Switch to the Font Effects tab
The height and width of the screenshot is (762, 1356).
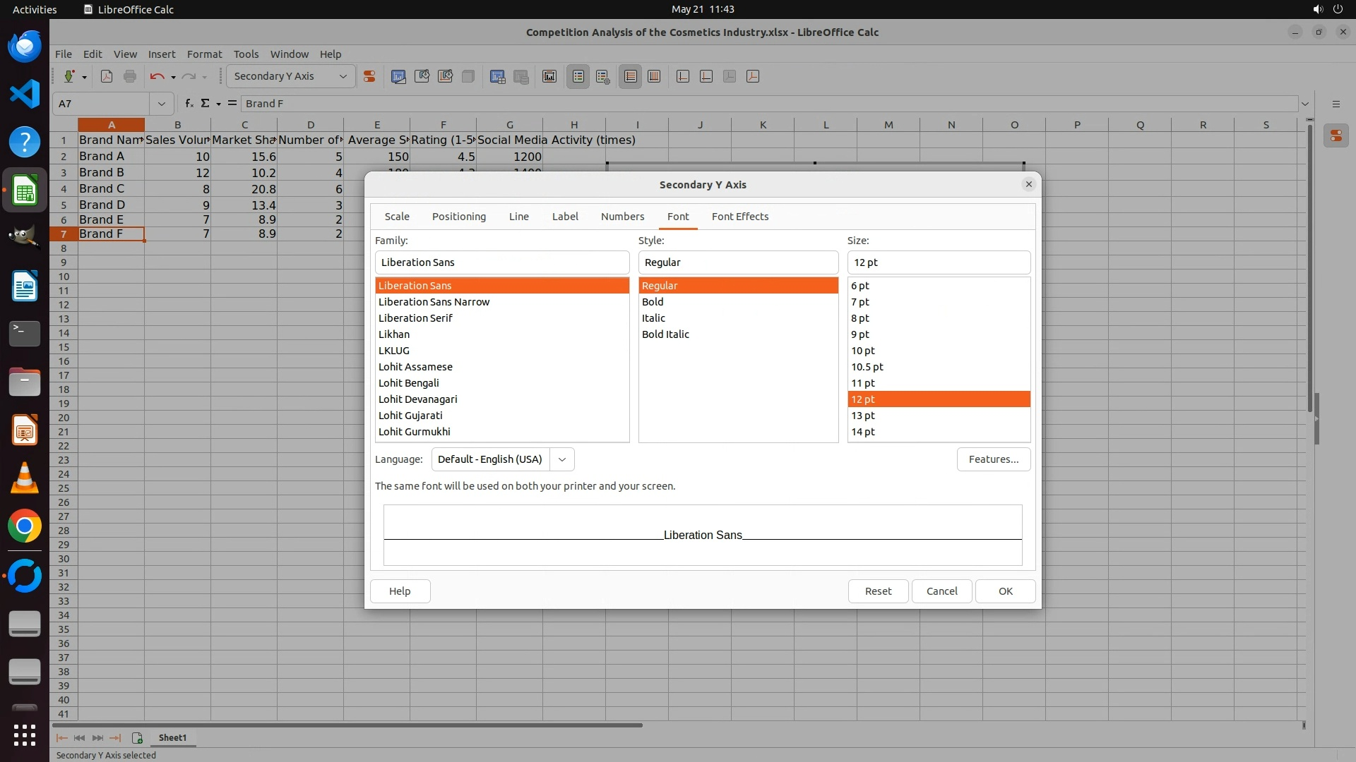tap(739, 217)
